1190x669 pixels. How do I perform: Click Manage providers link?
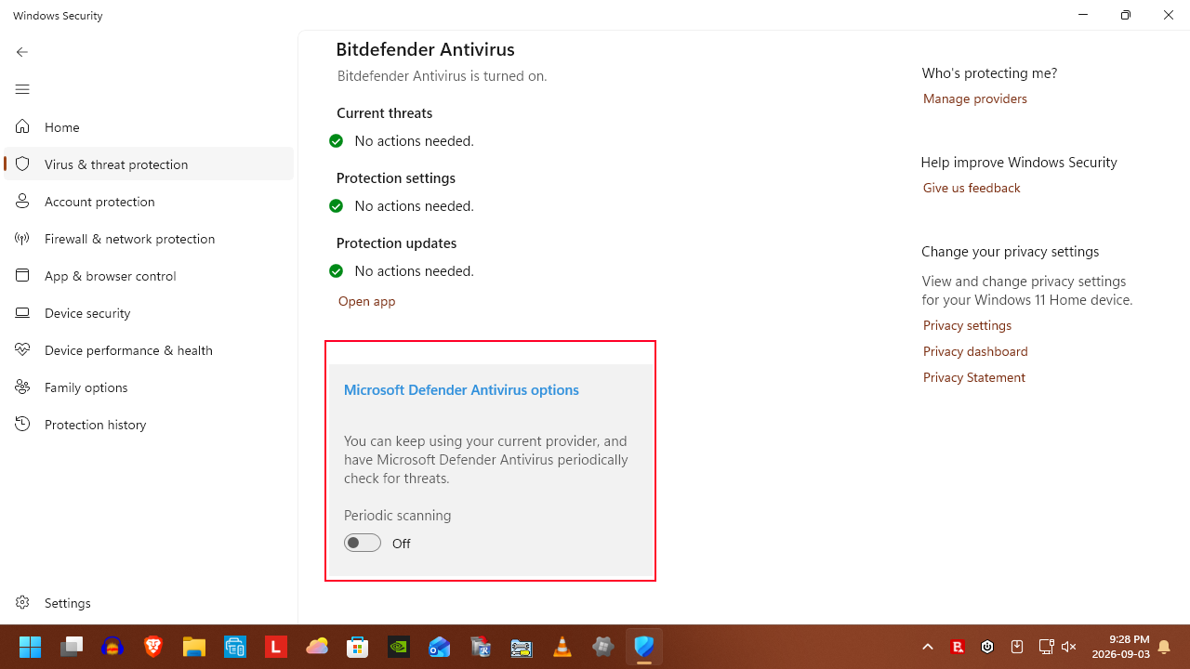974,98
